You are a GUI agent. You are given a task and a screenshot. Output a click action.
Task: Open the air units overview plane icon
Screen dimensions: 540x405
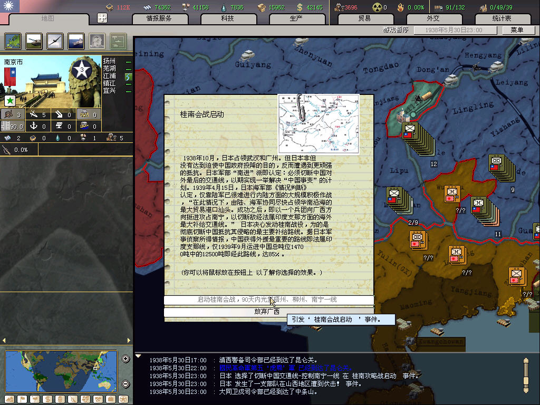pyautogui.click(x=55, y=41)
